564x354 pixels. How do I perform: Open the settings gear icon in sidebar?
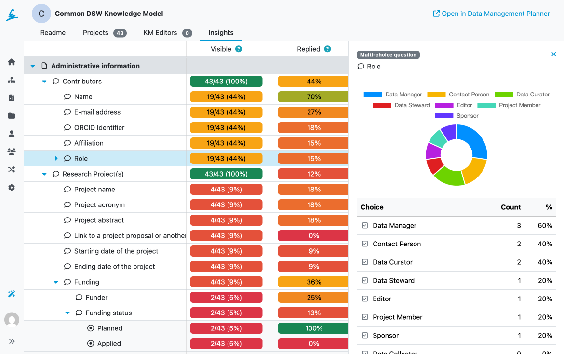(12, 187)
